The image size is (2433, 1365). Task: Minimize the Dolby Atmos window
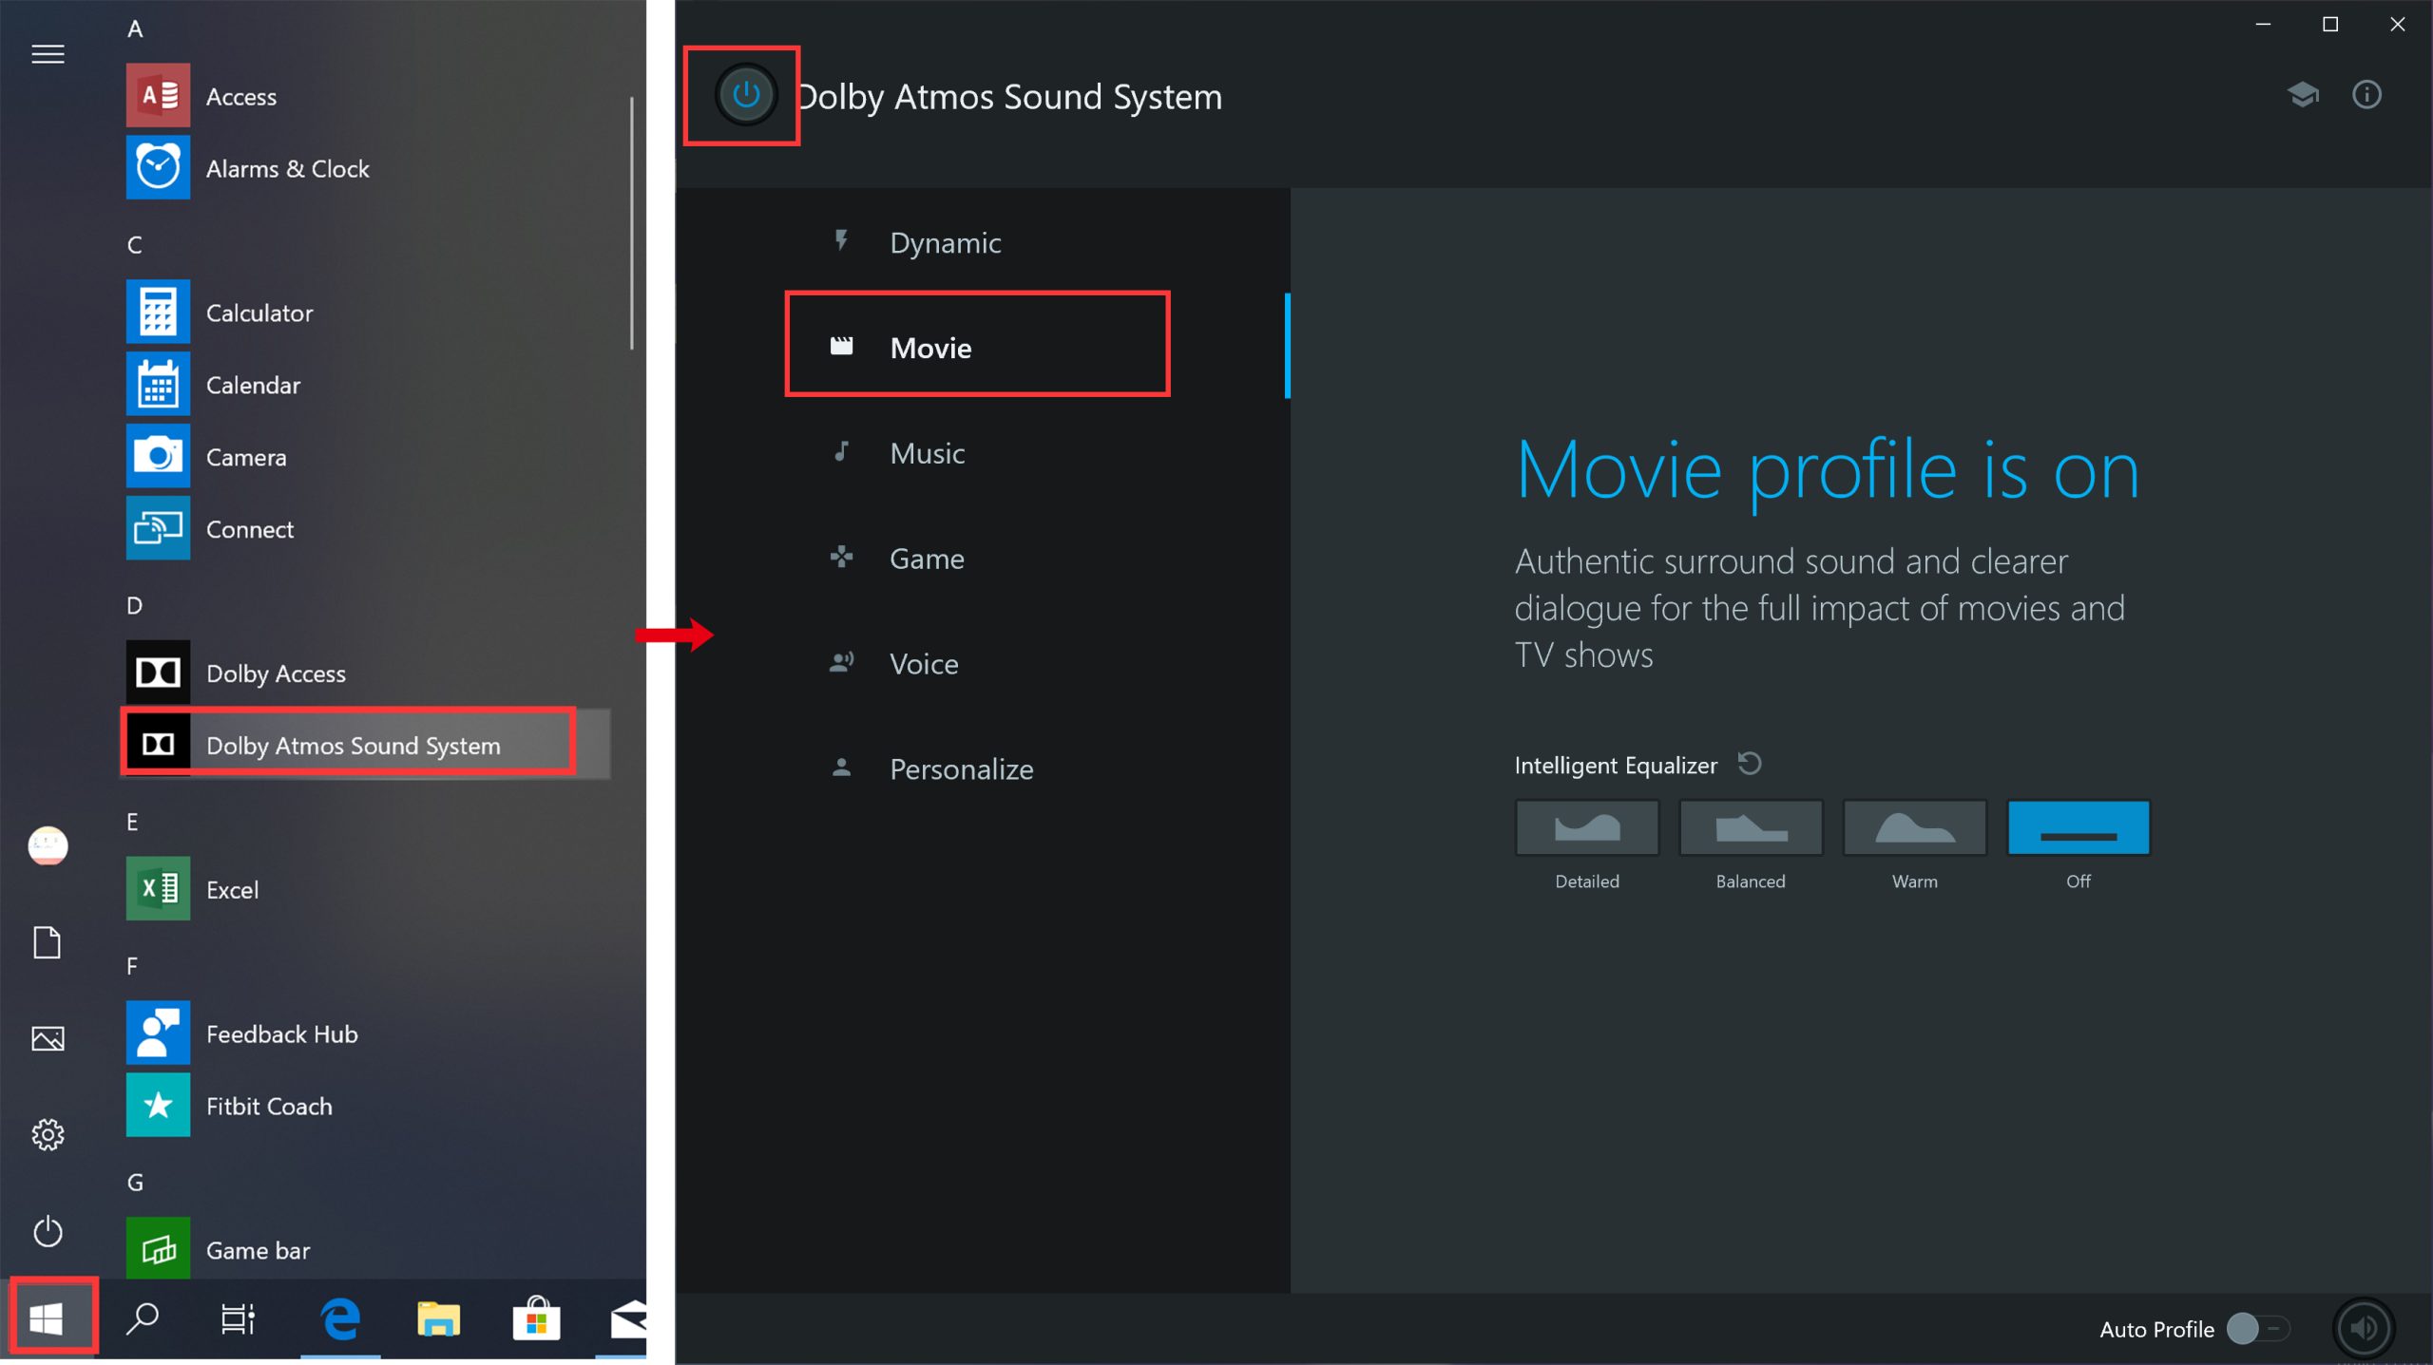pos(2263,25)
